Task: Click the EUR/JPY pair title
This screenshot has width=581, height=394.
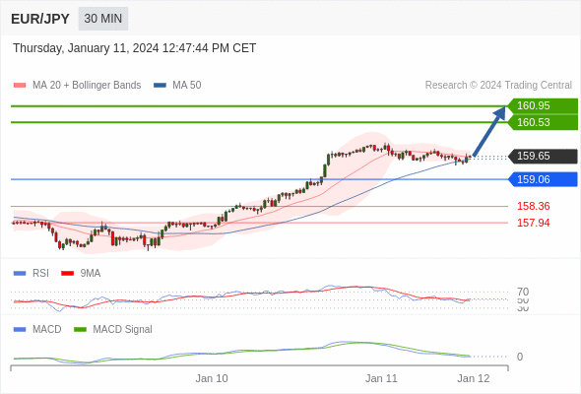Action: click(x=40, y=19)
